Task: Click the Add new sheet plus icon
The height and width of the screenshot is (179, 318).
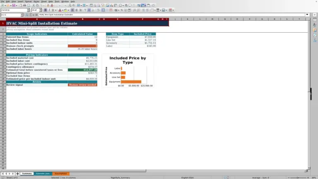Action: tap(17, 174)
